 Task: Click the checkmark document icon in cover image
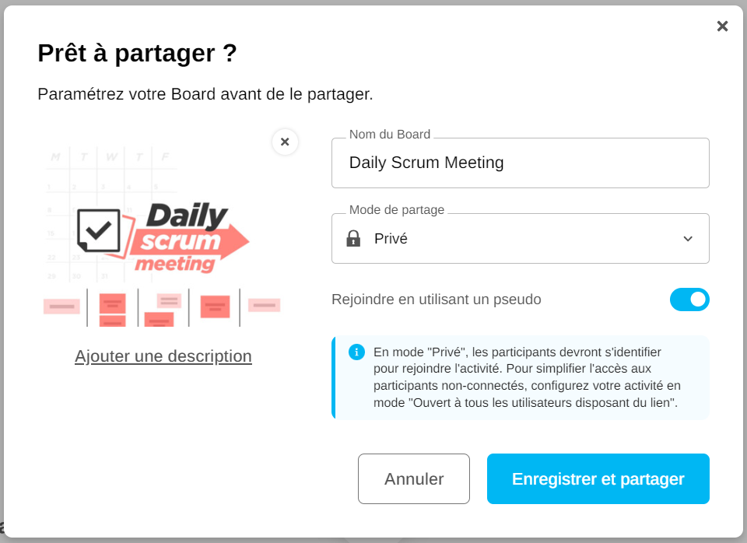[x=99, y=231]
